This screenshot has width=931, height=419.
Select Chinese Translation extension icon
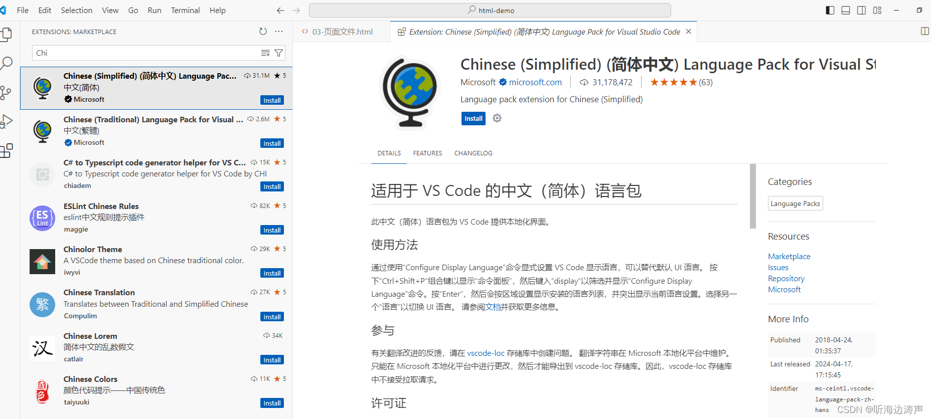(43, 305)
